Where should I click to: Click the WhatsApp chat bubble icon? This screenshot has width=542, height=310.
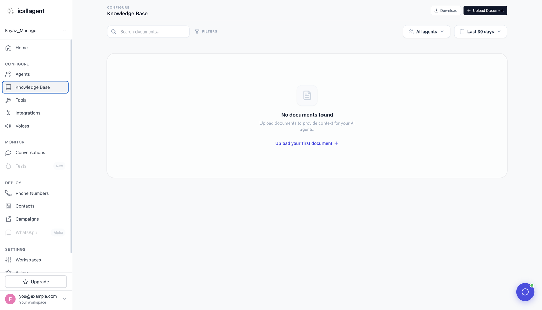[8, 232]
